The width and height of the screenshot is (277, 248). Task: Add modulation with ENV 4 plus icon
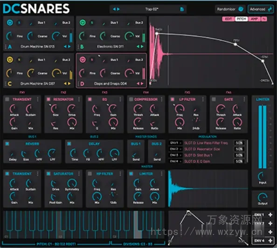tap(270, 241)
